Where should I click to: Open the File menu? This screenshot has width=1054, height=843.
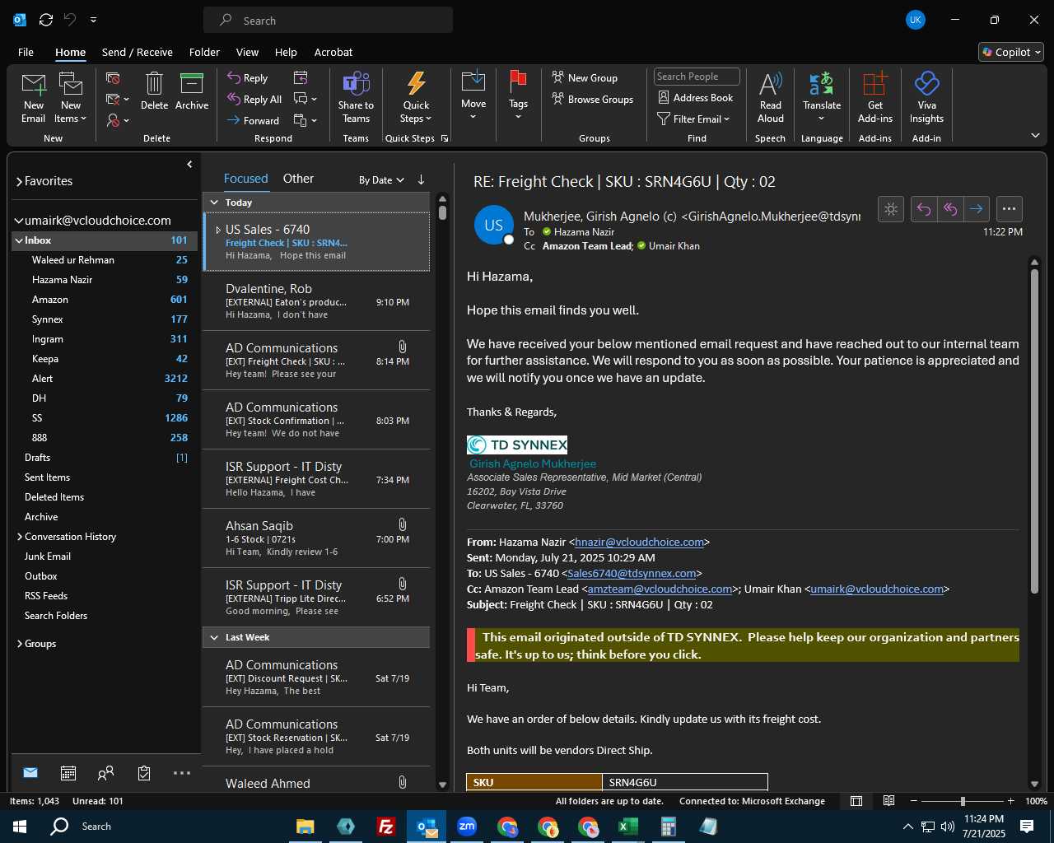[x=26, y=52]
